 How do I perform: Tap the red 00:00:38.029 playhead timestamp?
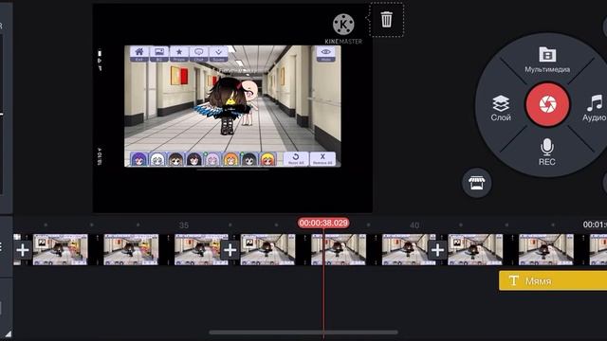point(323,224)
